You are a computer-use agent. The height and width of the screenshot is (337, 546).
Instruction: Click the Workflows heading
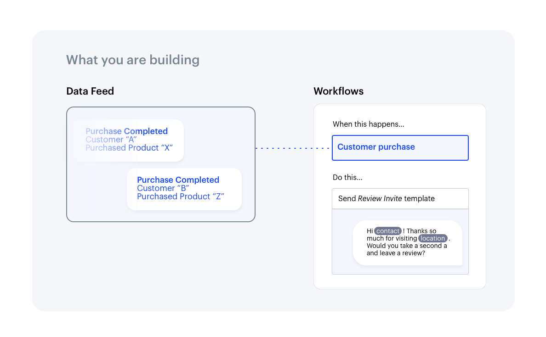point(338,91)
